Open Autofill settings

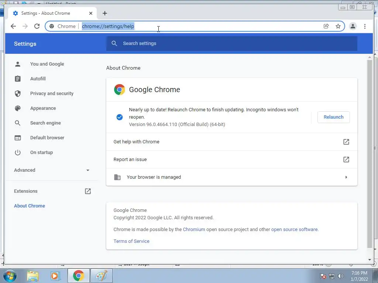38,79
